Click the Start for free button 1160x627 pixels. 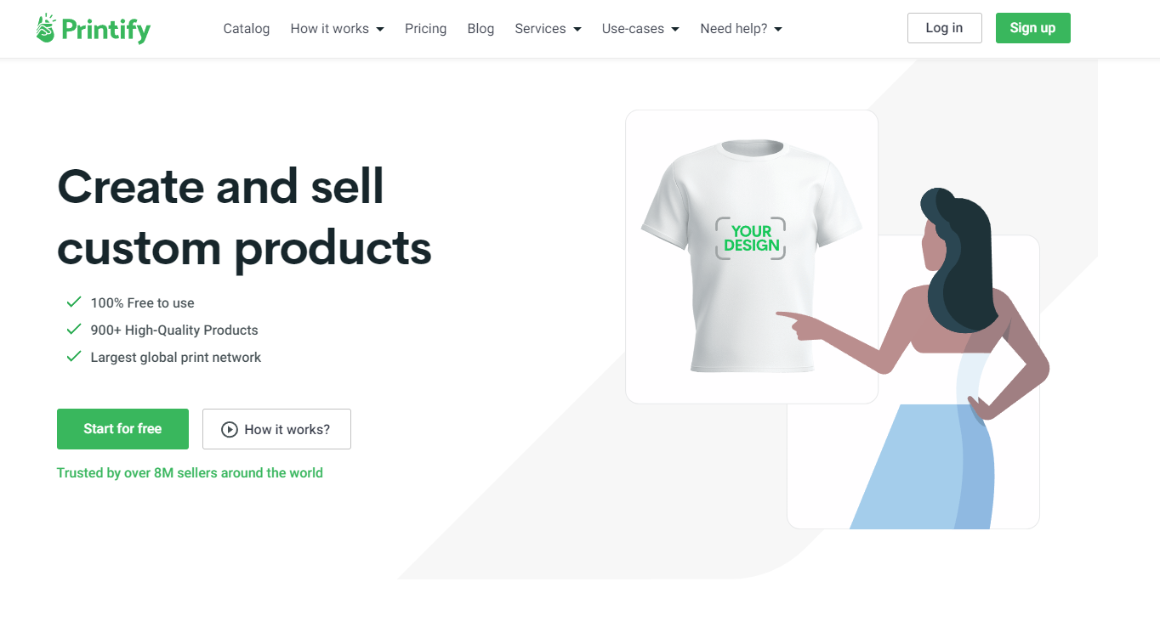(122, 429)
